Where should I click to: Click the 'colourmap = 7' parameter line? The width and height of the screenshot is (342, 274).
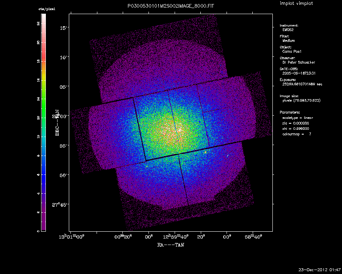(297, 134)
